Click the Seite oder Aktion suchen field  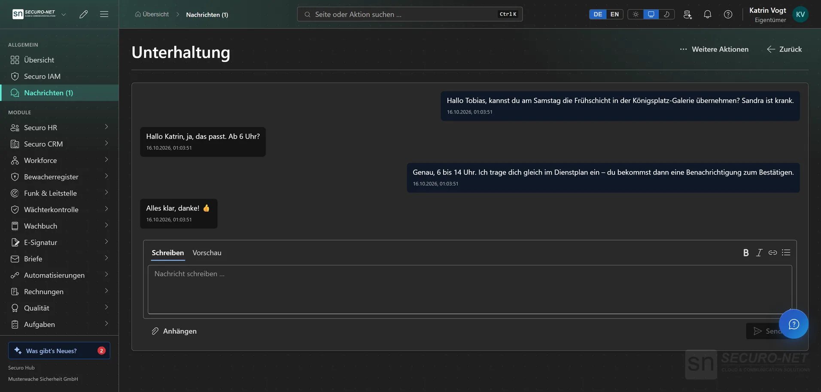click(x=410, y=14)
